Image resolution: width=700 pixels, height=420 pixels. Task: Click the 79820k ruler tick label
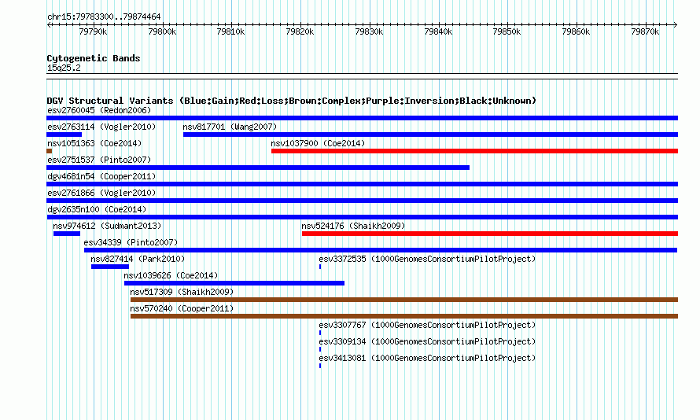pos(300,31)
